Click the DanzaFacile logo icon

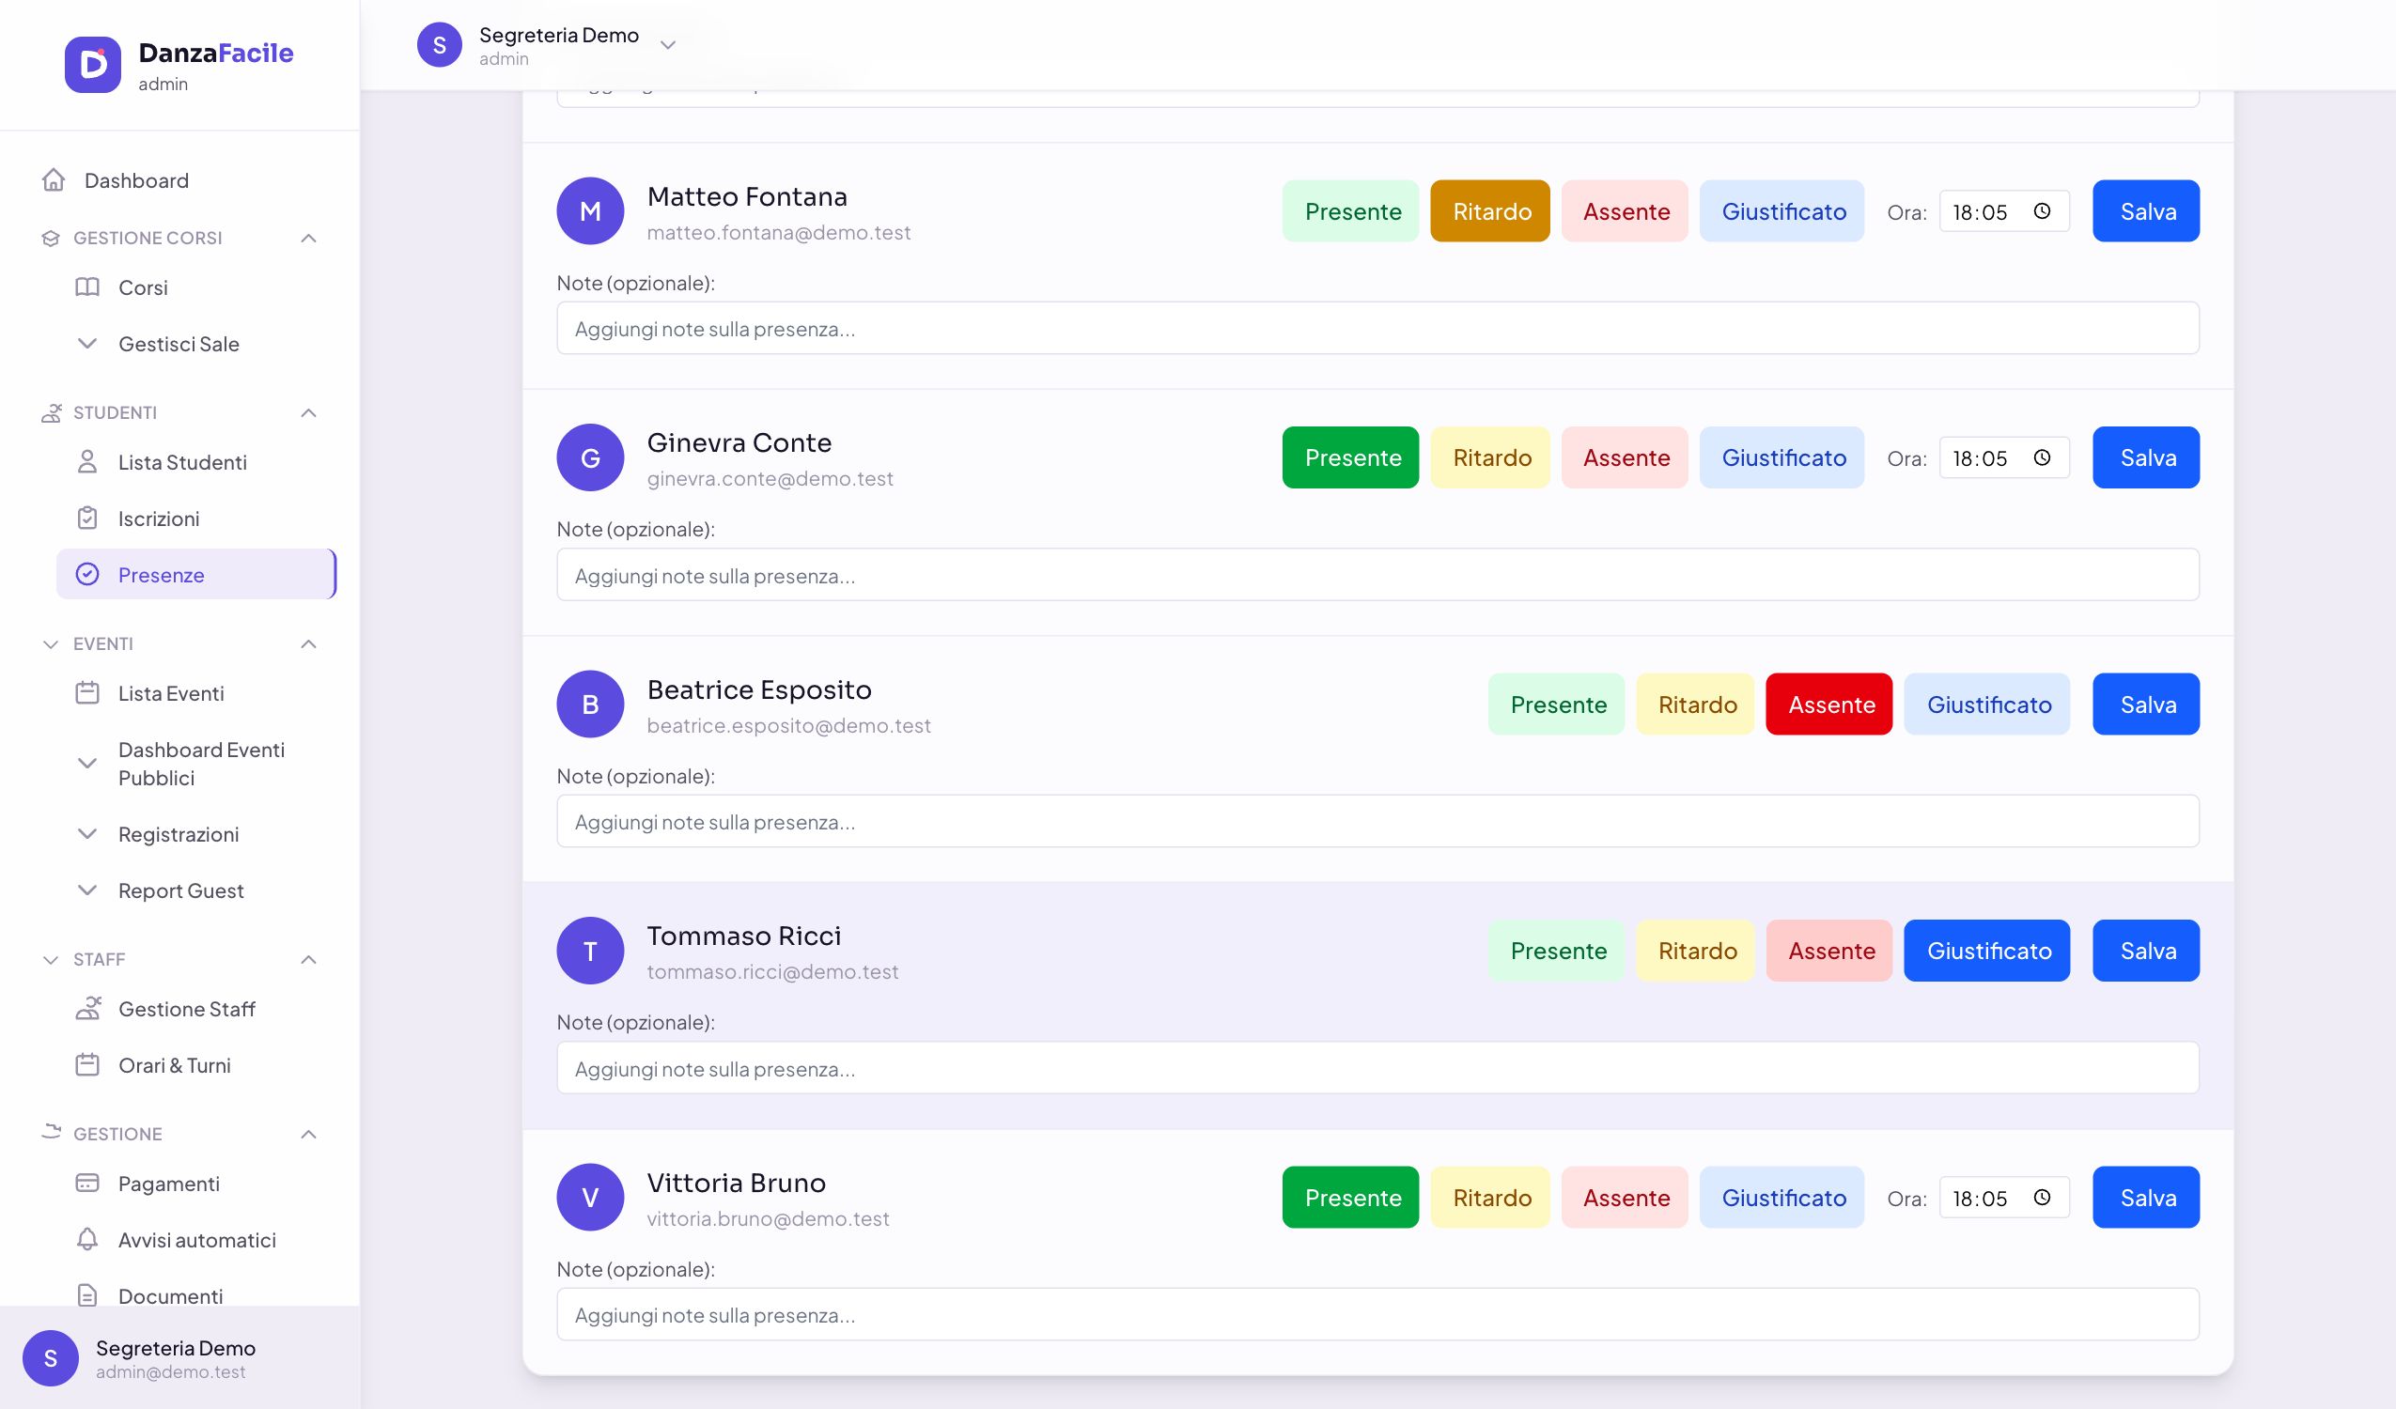(92, 65)
